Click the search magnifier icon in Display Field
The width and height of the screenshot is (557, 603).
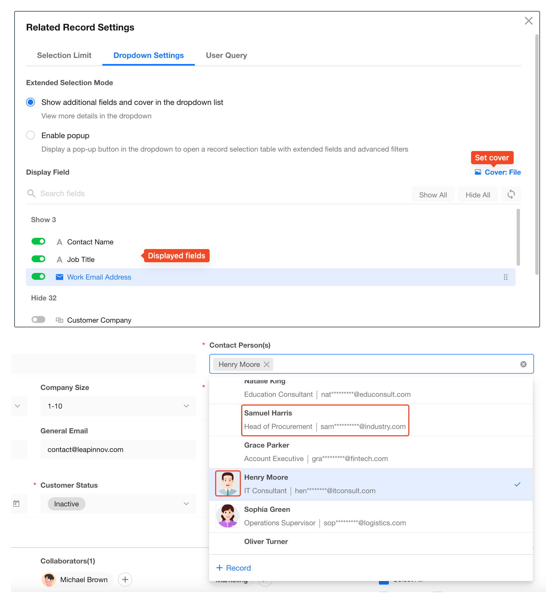click(31, 193)
